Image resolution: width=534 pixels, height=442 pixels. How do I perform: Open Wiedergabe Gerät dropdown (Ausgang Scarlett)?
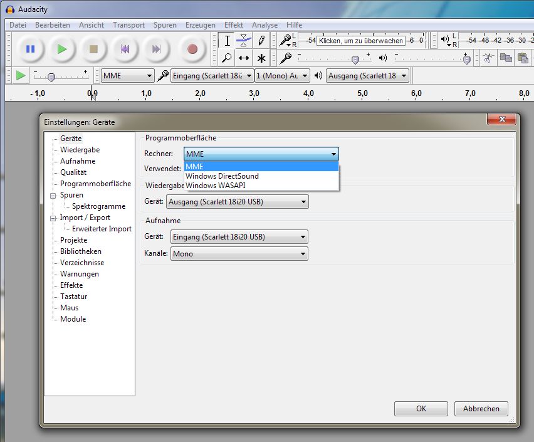(238, 202)
